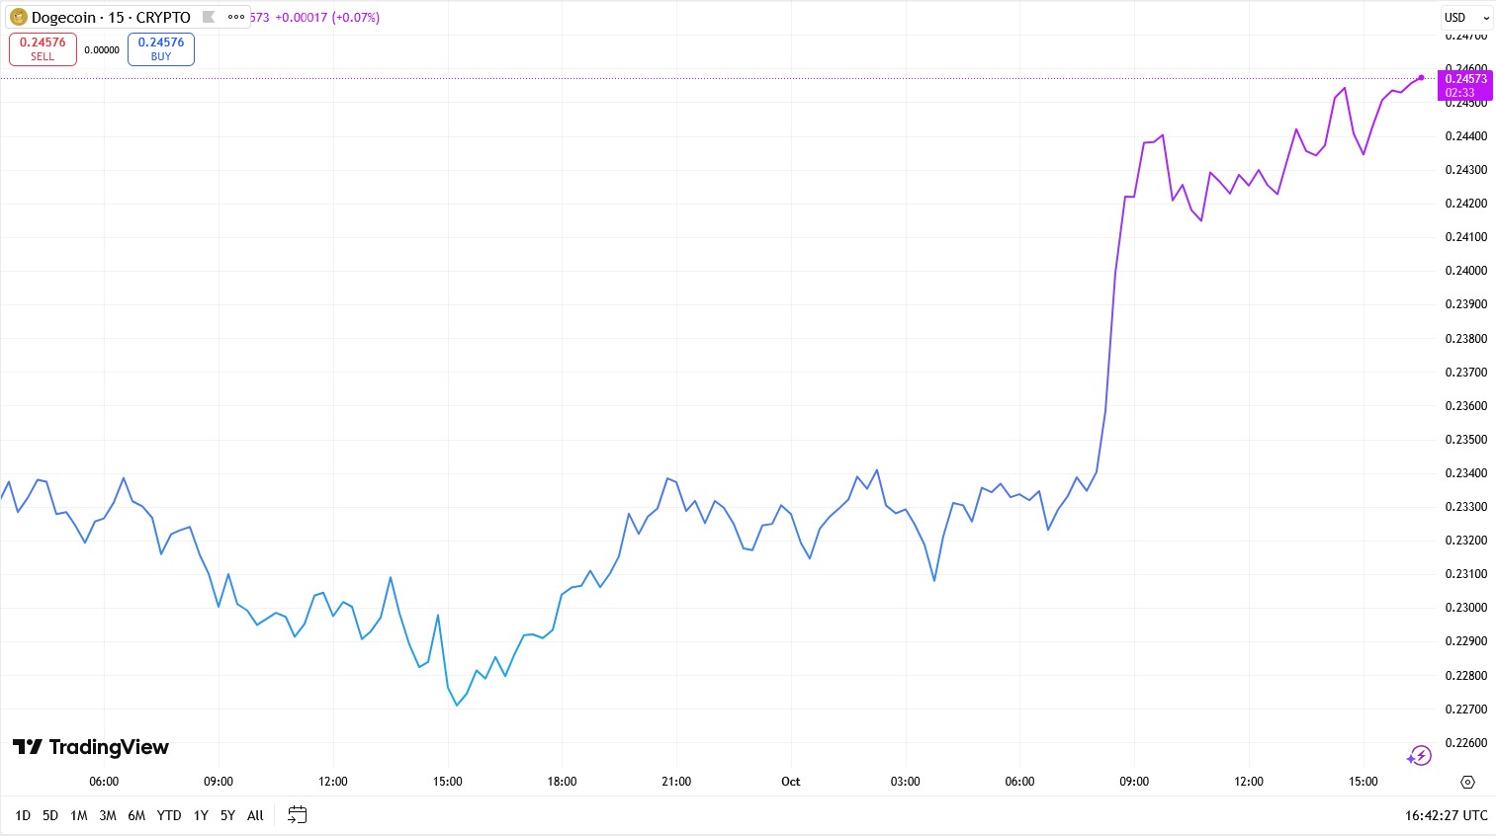1496x836 pixels.
Task: Click the Dogecoin coin logo icon
Action: click(x=18, y=17)
